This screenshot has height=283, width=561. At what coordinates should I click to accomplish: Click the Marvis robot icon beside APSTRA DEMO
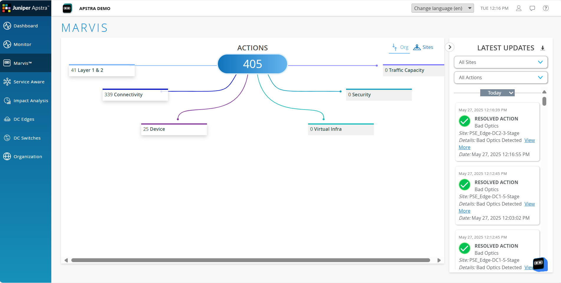(x=67, y=8)
